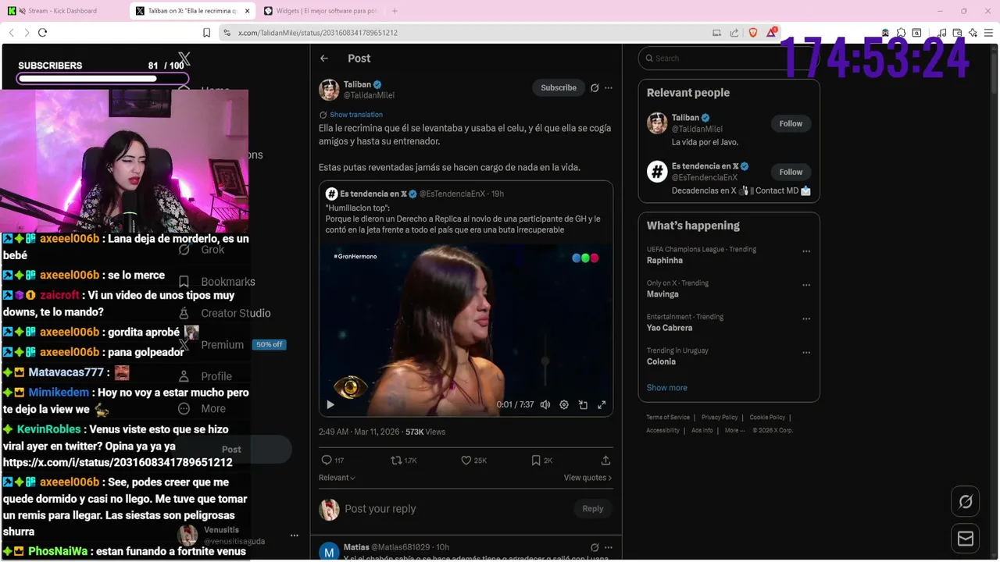Play the embedded Gran Hermano video

coord(330,404)
